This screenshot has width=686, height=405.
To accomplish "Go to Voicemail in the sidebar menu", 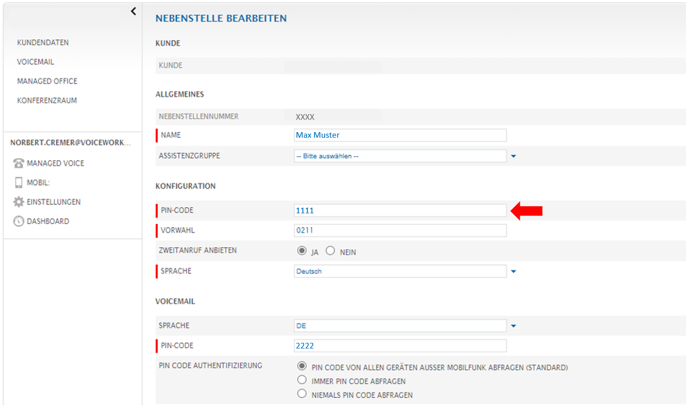I will tap(36, 62).
